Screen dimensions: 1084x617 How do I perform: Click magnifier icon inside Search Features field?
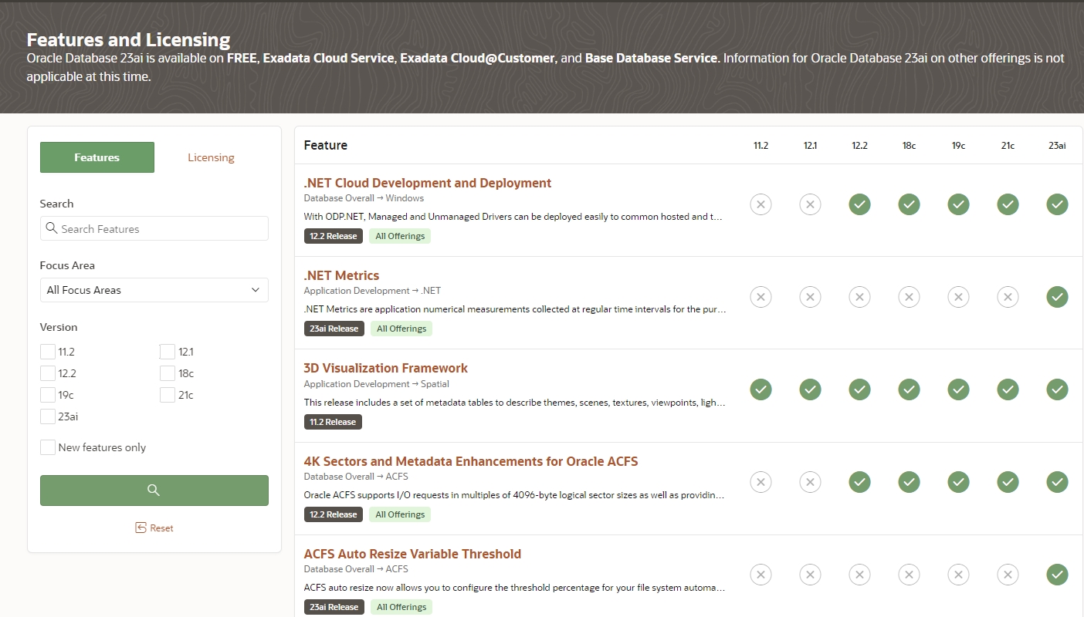(x=52, y=228)
